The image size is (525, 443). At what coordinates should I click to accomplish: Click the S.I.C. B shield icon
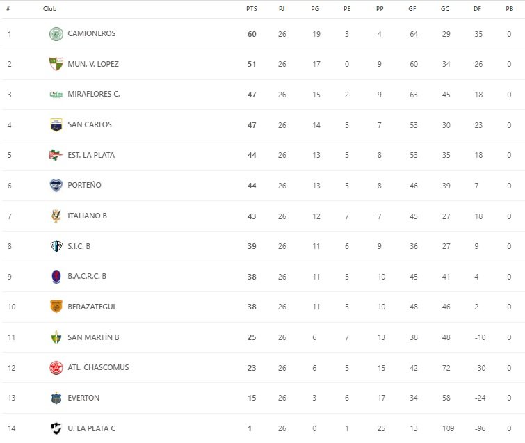(56, 246)
